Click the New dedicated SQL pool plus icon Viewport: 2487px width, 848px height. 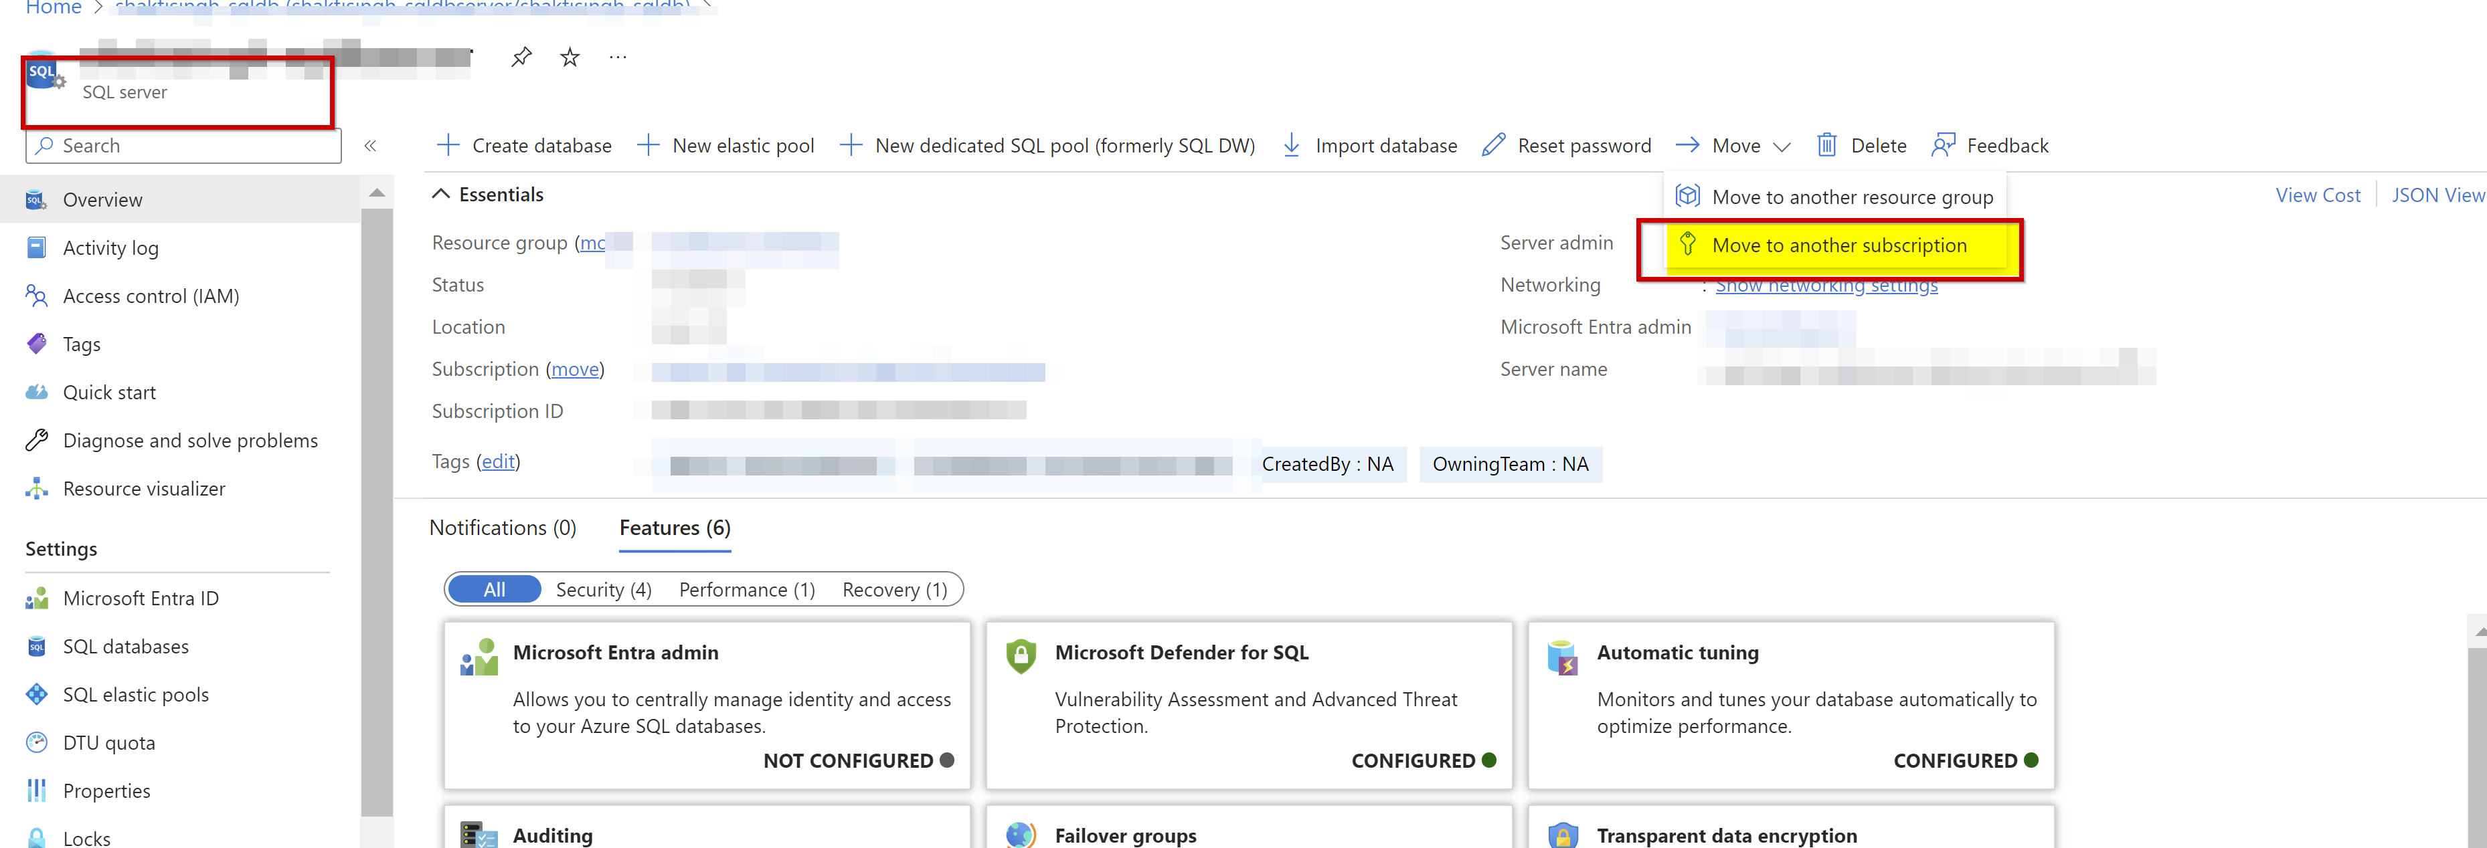(851, 146)
